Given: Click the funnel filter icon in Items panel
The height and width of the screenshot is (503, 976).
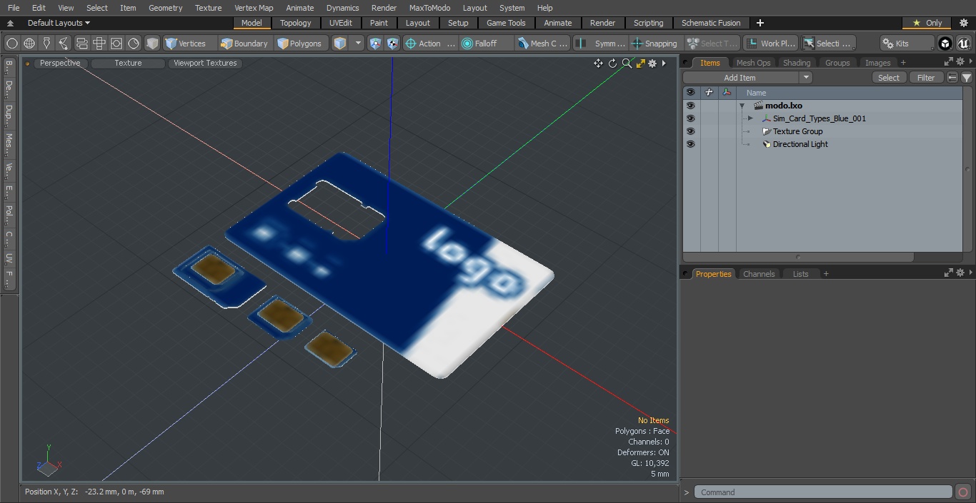Looking at the screenshot, I should 967,78.
